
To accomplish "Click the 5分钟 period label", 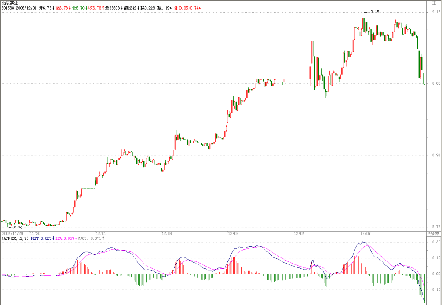I will point(433,234).
